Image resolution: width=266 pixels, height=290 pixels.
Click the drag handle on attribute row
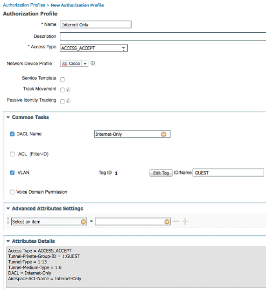point(8,221)
